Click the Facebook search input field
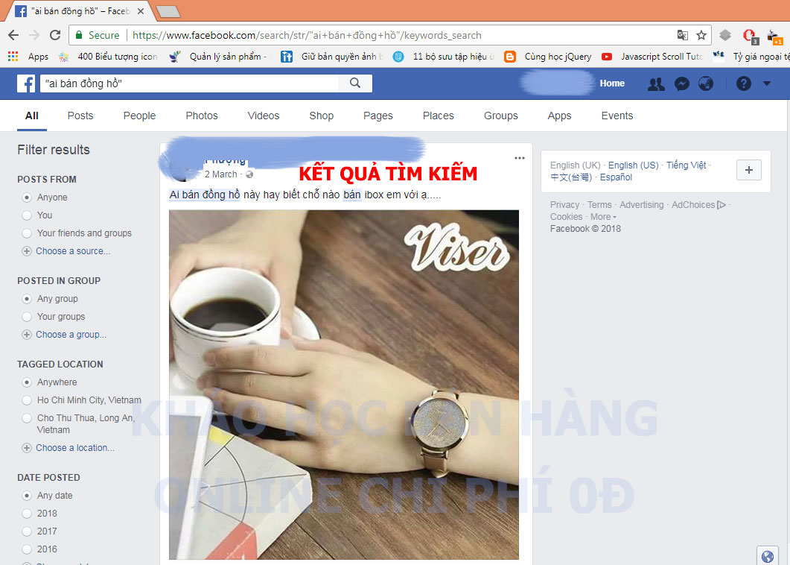This screenshot has width=790, height=565. click(191, 83)
